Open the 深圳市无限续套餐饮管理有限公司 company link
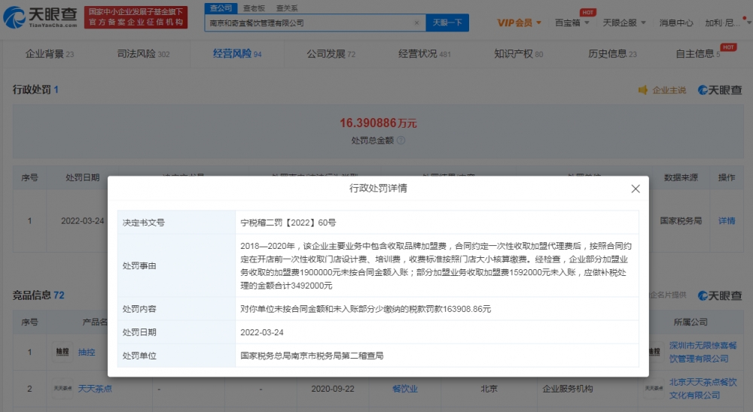753x412 pixels. coord(703,352)
